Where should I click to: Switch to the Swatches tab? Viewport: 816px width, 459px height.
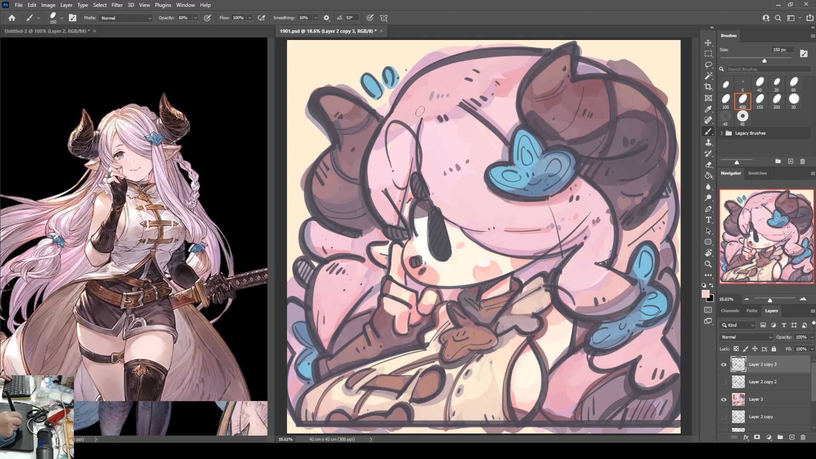click(x=757, y=173)
